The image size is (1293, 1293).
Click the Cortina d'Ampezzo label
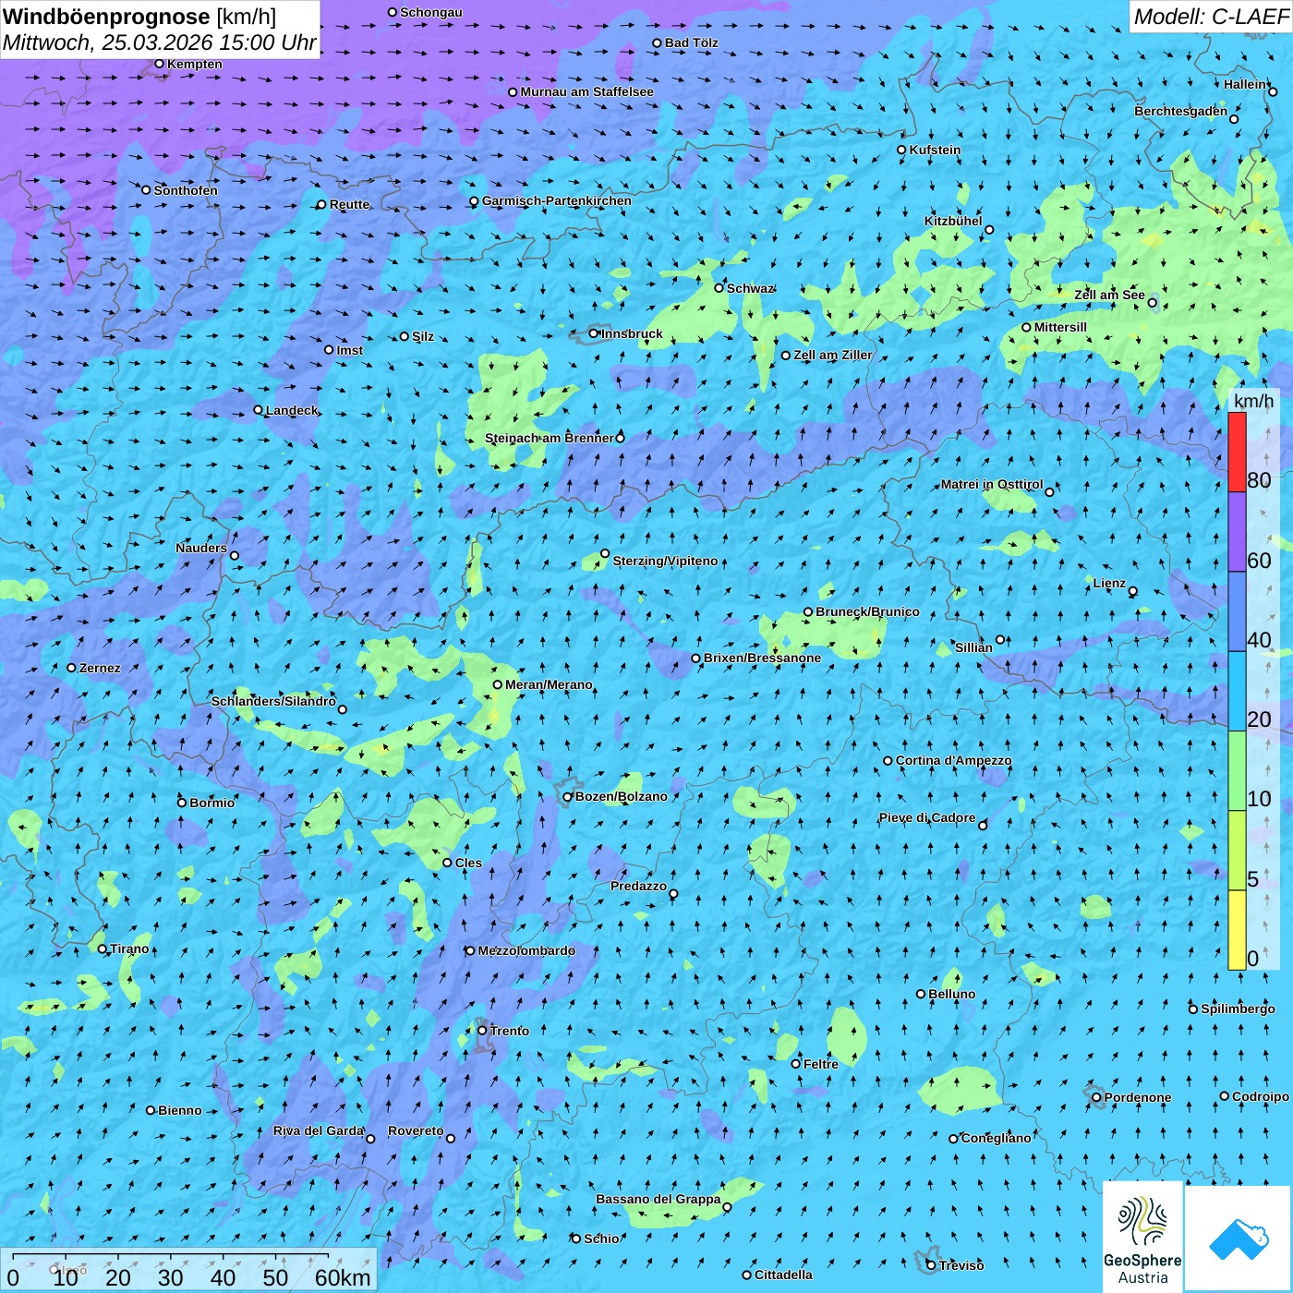(x=953, y=760)
